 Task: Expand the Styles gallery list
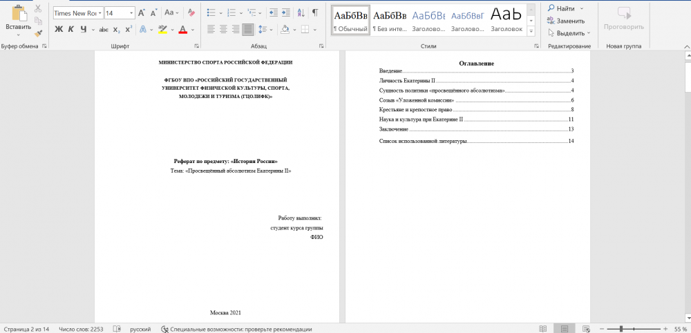click(x=531, y=31)
